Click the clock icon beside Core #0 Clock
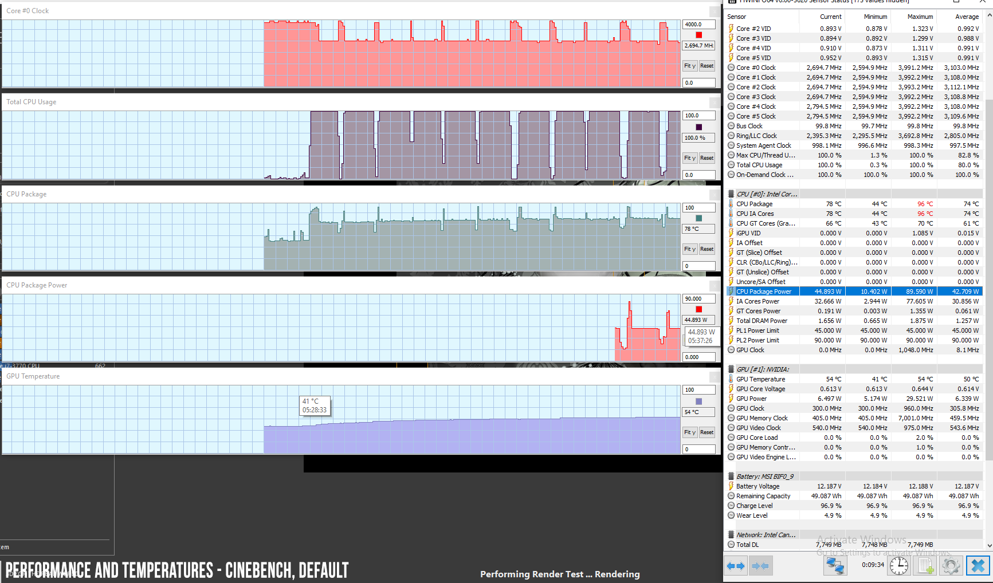Screen dimensions: 993x583 click(x=731, y=68)
